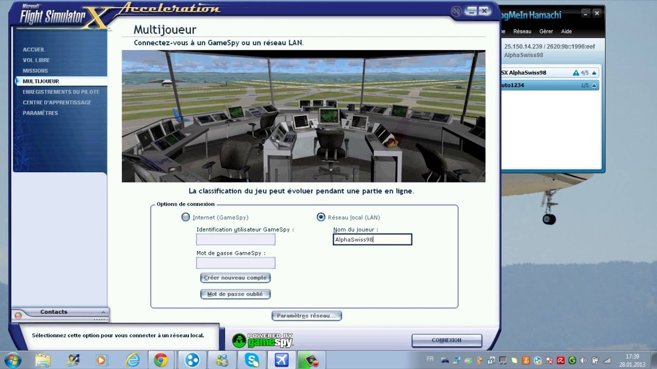Collapse the FSX AlphaSwiss98 Hamachi network

(594, 73)
